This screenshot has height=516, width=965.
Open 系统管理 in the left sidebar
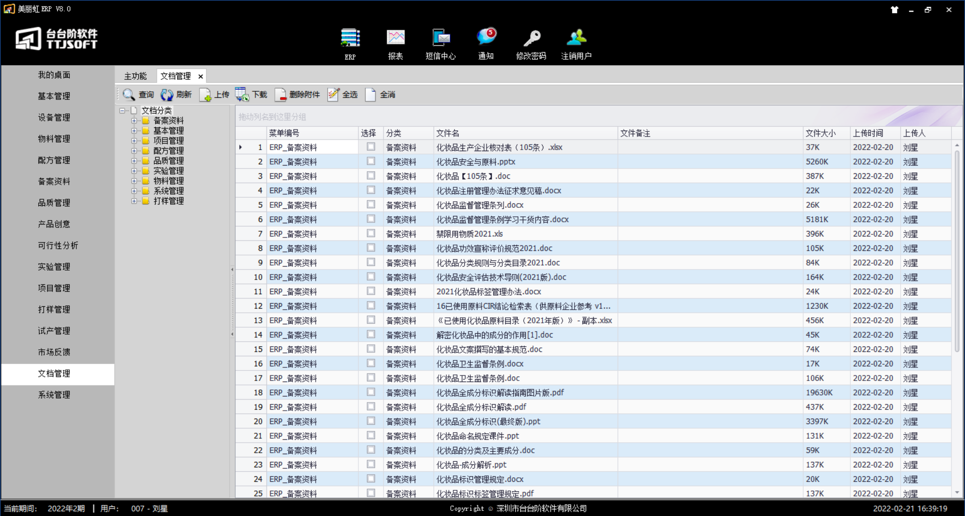click(54, 395)
